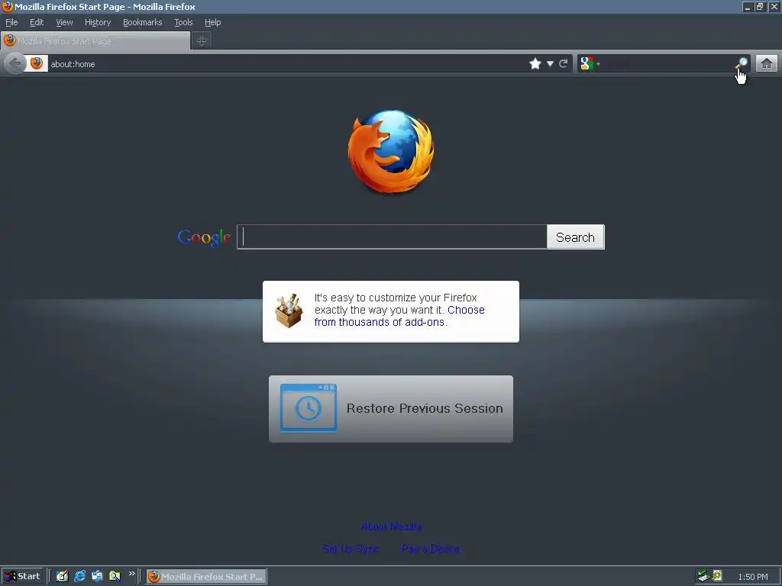The image size is (782, 586).
Task: Open the File menu
Action: (11, 22)
